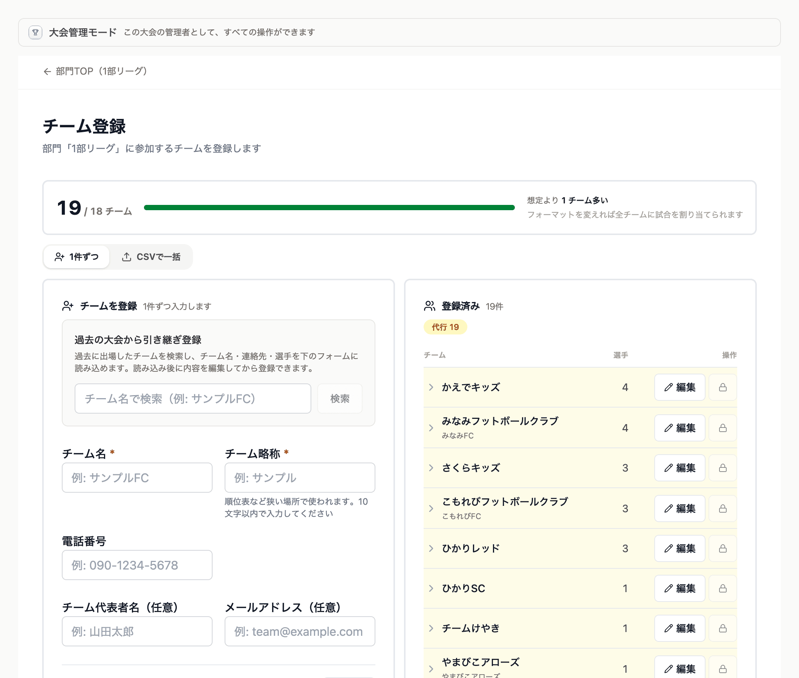Click the trophy icon in the 大会管理モード banner
The height and width of the screenshot is (678, 799).
pyautogui.click(x=35, y=32)
